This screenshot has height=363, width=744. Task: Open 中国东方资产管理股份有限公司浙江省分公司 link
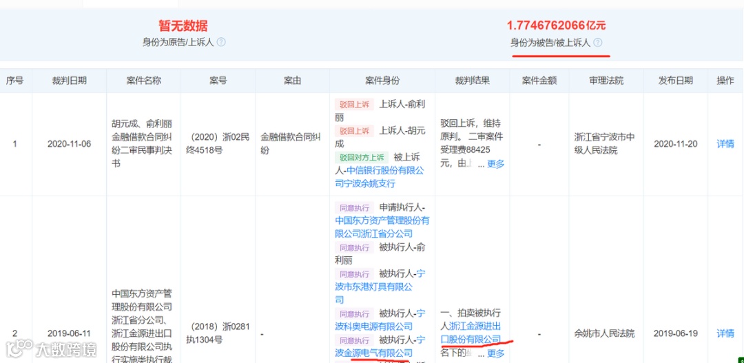coord(382,227)
